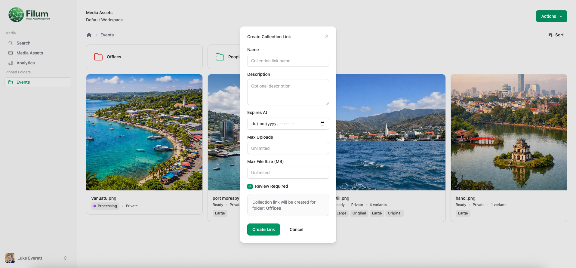Close the Create Collection Link dialog
Image resolution: width=576 pixels, height=268 pixels.
(x=326, y=36)
